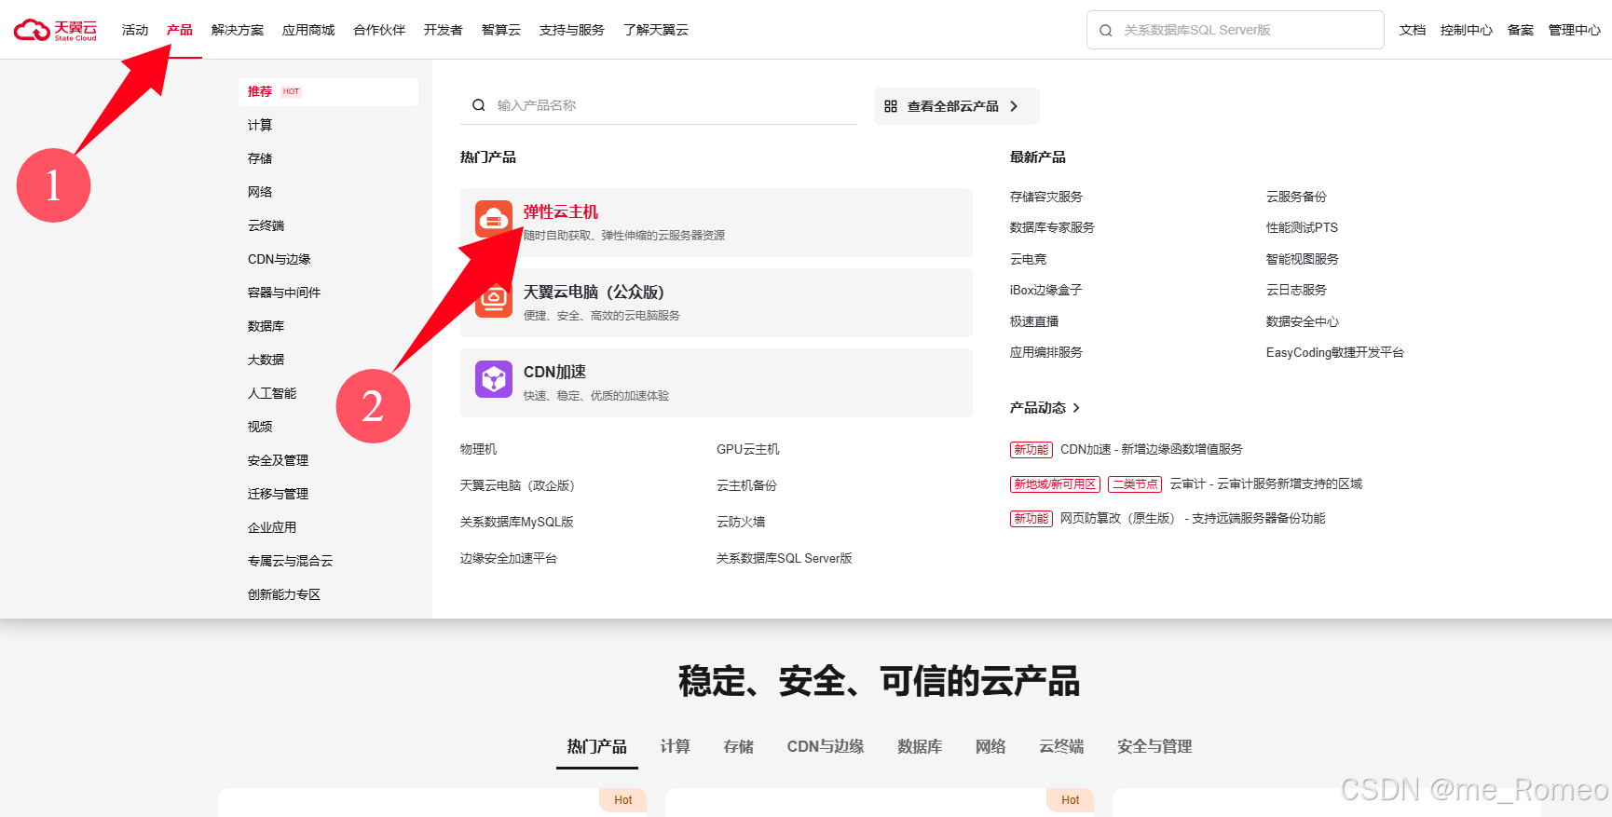This screenshot has width=1612, height=817.
Task: Select the 大数据 sidebar category
Action: [x=266, y=360]
